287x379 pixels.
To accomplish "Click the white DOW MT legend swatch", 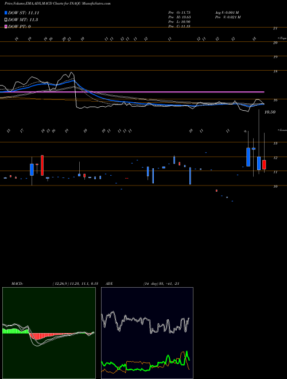I will [x=6, y=20].
